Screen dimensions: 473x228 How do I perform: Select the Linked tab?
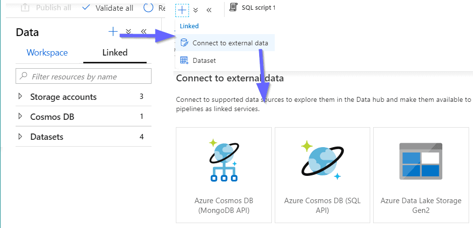click(115, 53)
